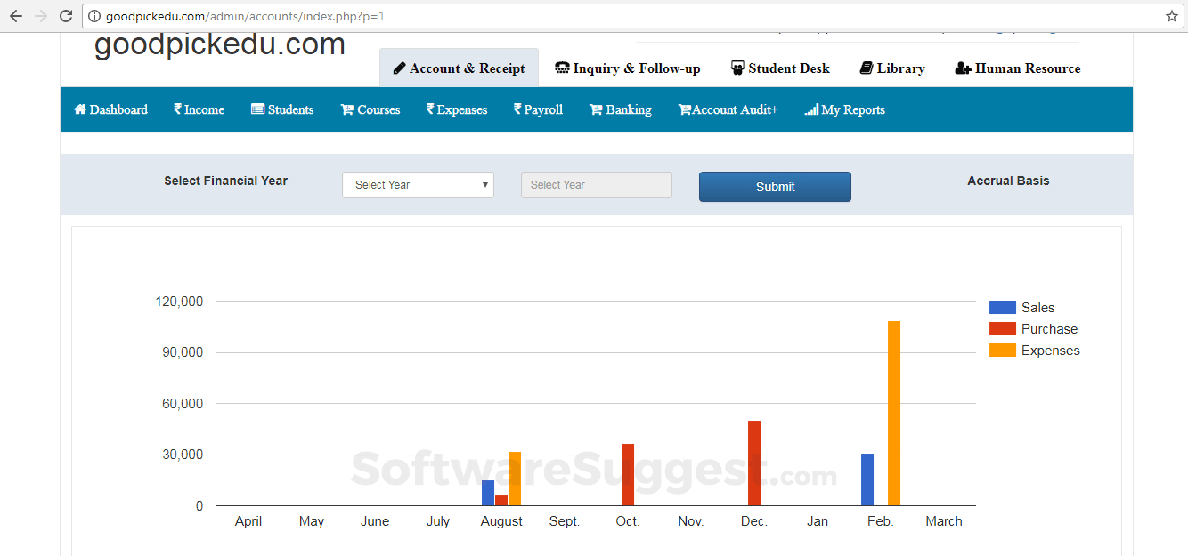Click the blue February Sales bar
1188x556 pixels.
pyautogui.click(x=867, y=479)
